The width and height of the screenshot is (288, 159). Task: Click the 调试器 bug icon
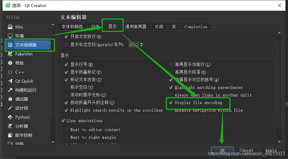click(10, 99)
